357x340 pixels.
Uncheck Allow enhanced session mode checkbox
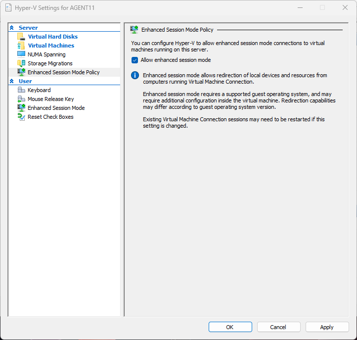click(134, 60)
